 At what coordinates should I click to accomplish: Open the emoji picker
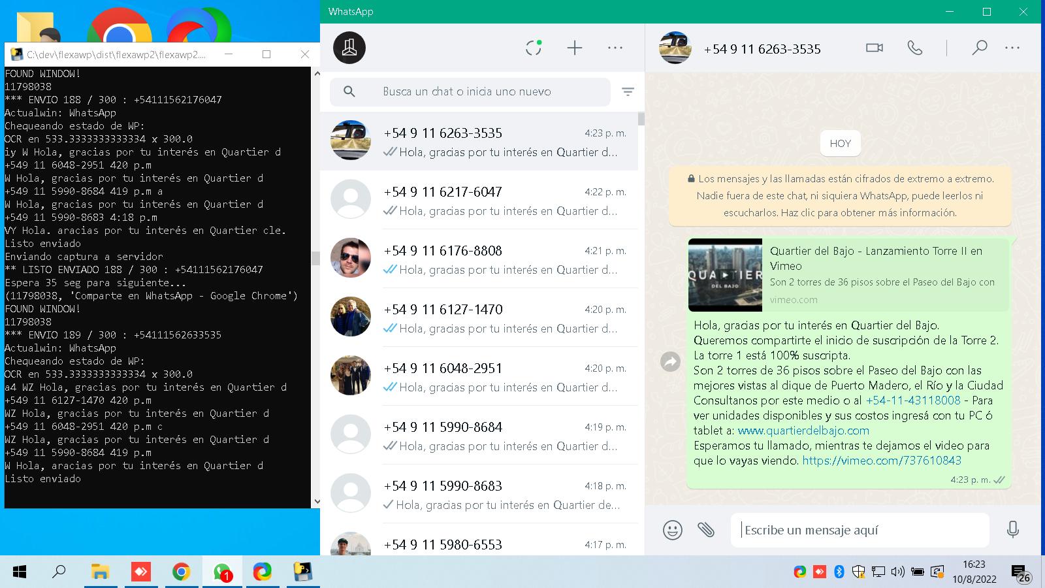(x=672, y=530)
